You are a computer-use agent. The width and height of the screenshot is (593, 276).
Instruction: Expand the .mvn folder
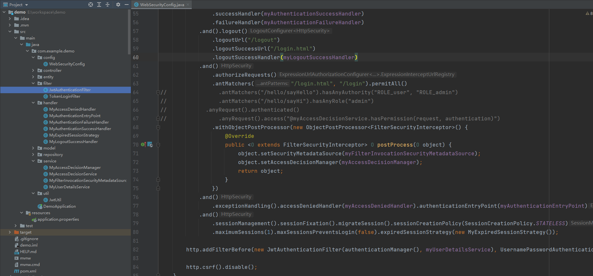[10, 25]
